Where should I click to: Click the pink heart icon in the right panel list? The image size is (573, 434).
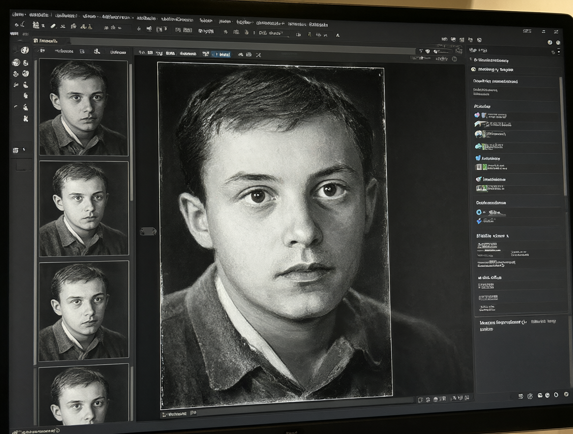(x=477, y=115)
